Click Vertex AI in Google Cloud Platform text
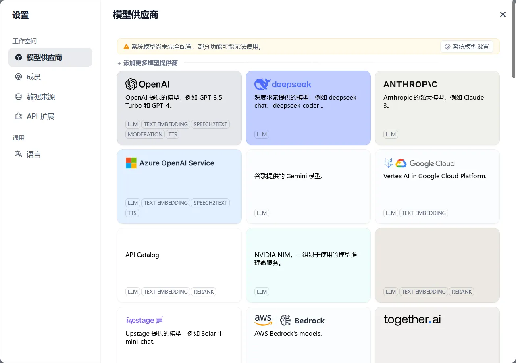This screenshot has width=516, height=363. pos(435,176)
